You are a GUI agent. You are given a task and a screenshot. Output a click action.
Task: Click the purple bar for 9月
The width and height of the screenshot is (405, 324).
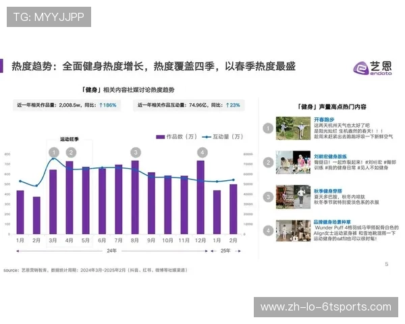[x=151, y=203]
